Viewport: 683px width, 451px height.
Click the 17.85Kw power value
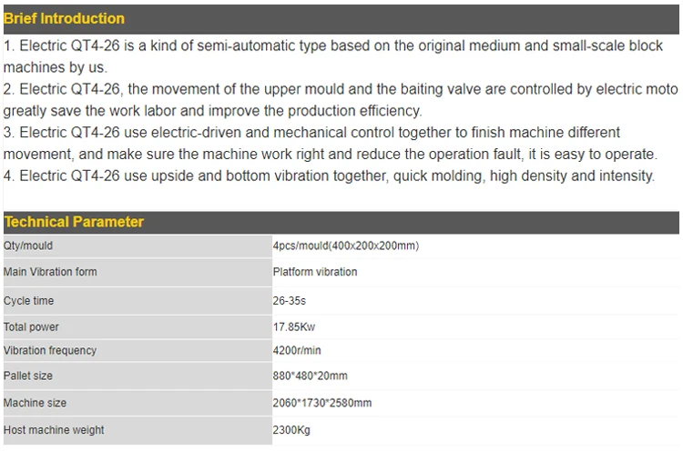(294, 326)
